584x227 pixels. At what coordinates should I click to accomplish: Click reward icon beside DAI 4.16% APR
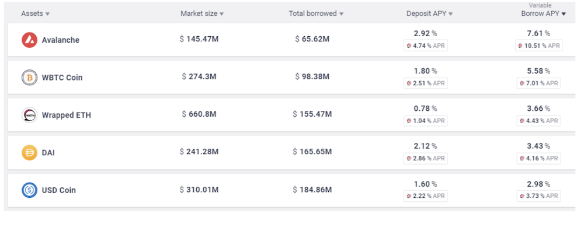522,159
